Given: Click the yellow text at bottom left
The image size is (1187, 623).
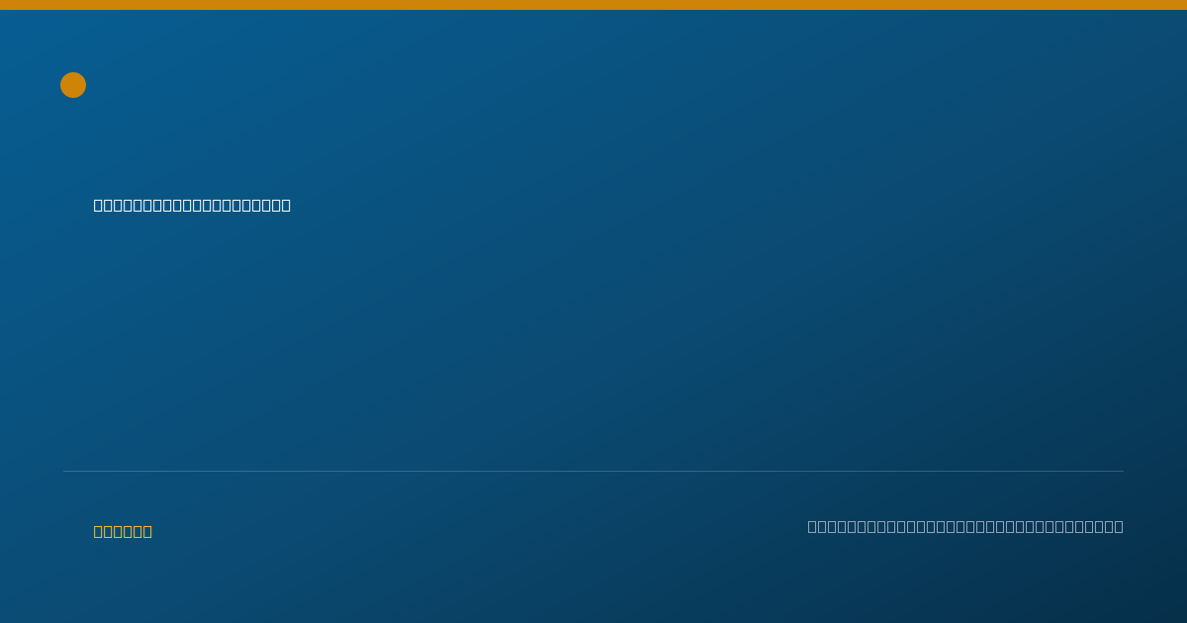Looking at the screenshot, I should tap(123, 531).
